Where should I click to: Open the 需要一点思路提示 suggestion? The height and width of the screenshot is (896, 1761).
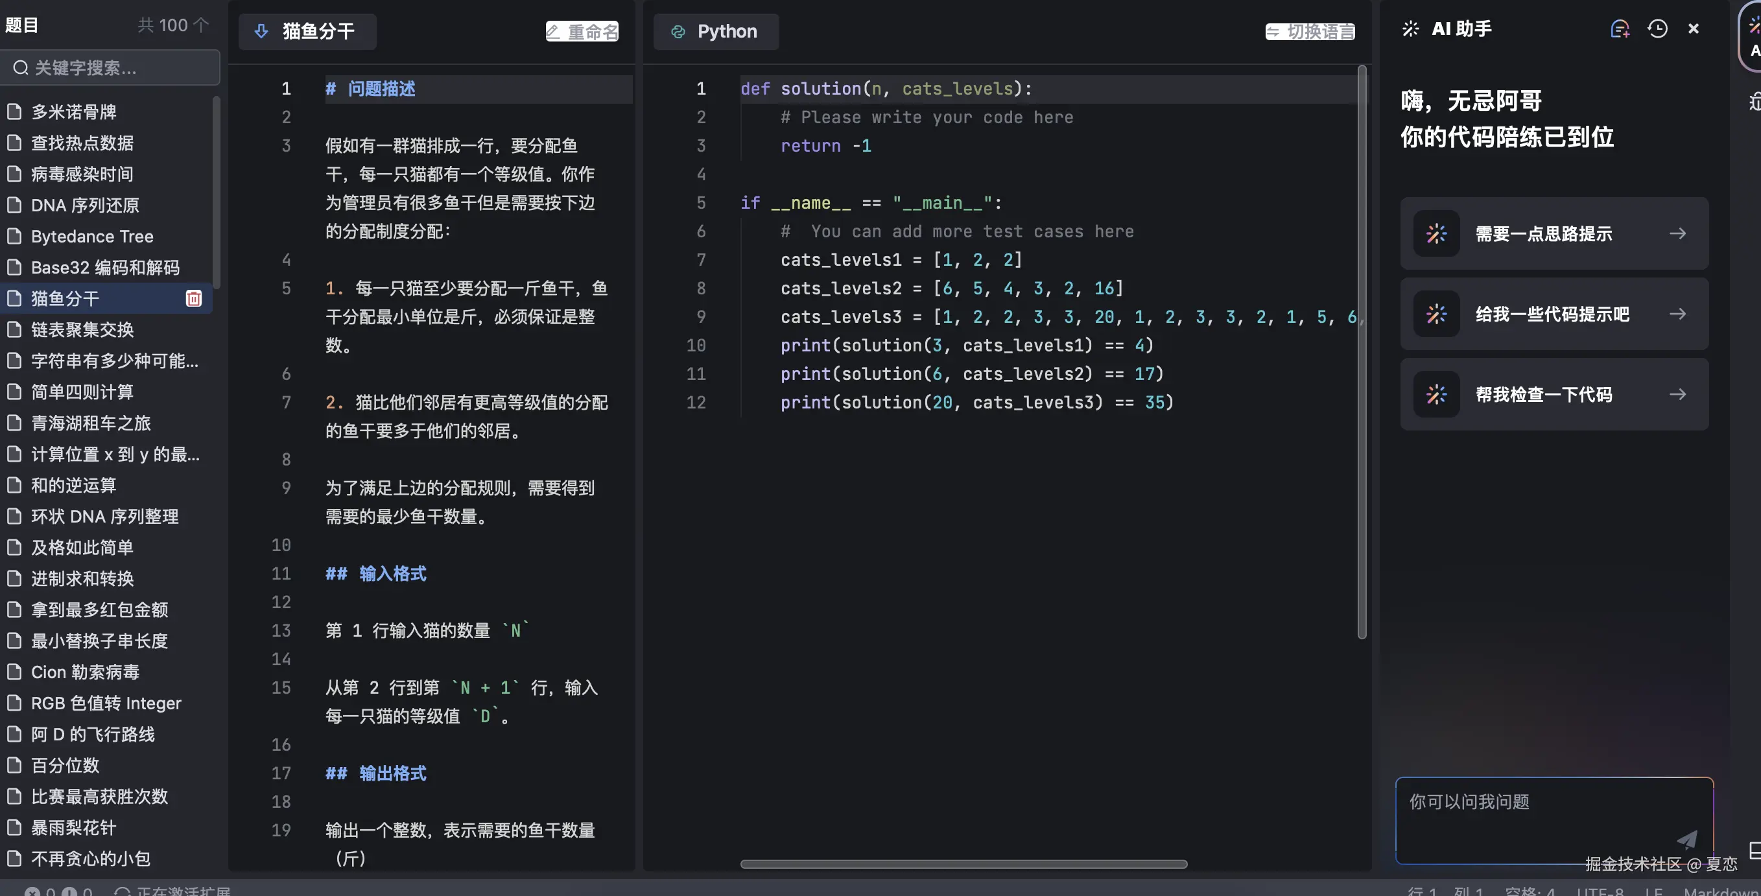(x=1554, y=234)
